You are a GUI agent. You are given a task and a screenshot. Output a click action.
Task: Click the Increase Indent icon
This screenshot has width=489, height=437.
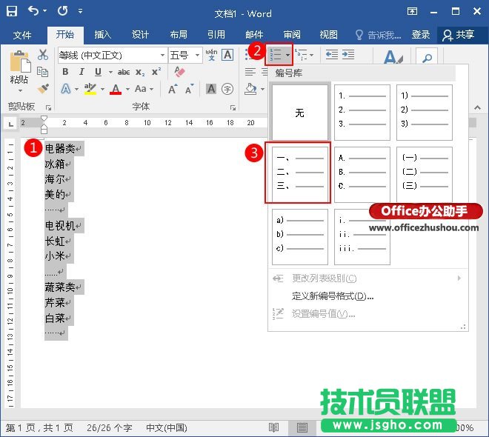click(x=348, y=55)
